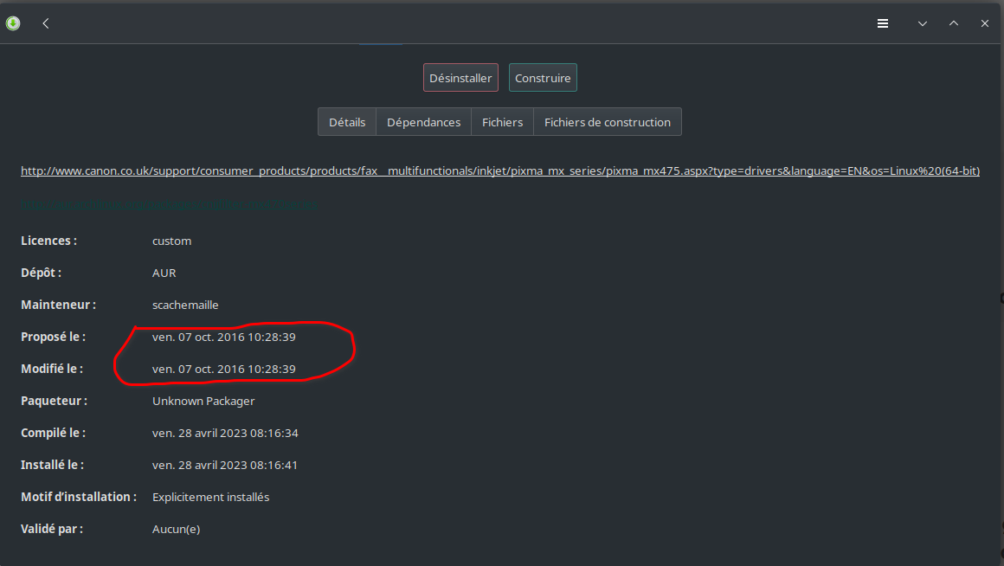Click 'Unknown Packager' text
Screen dimensions: 1004x566
(203, 401)
